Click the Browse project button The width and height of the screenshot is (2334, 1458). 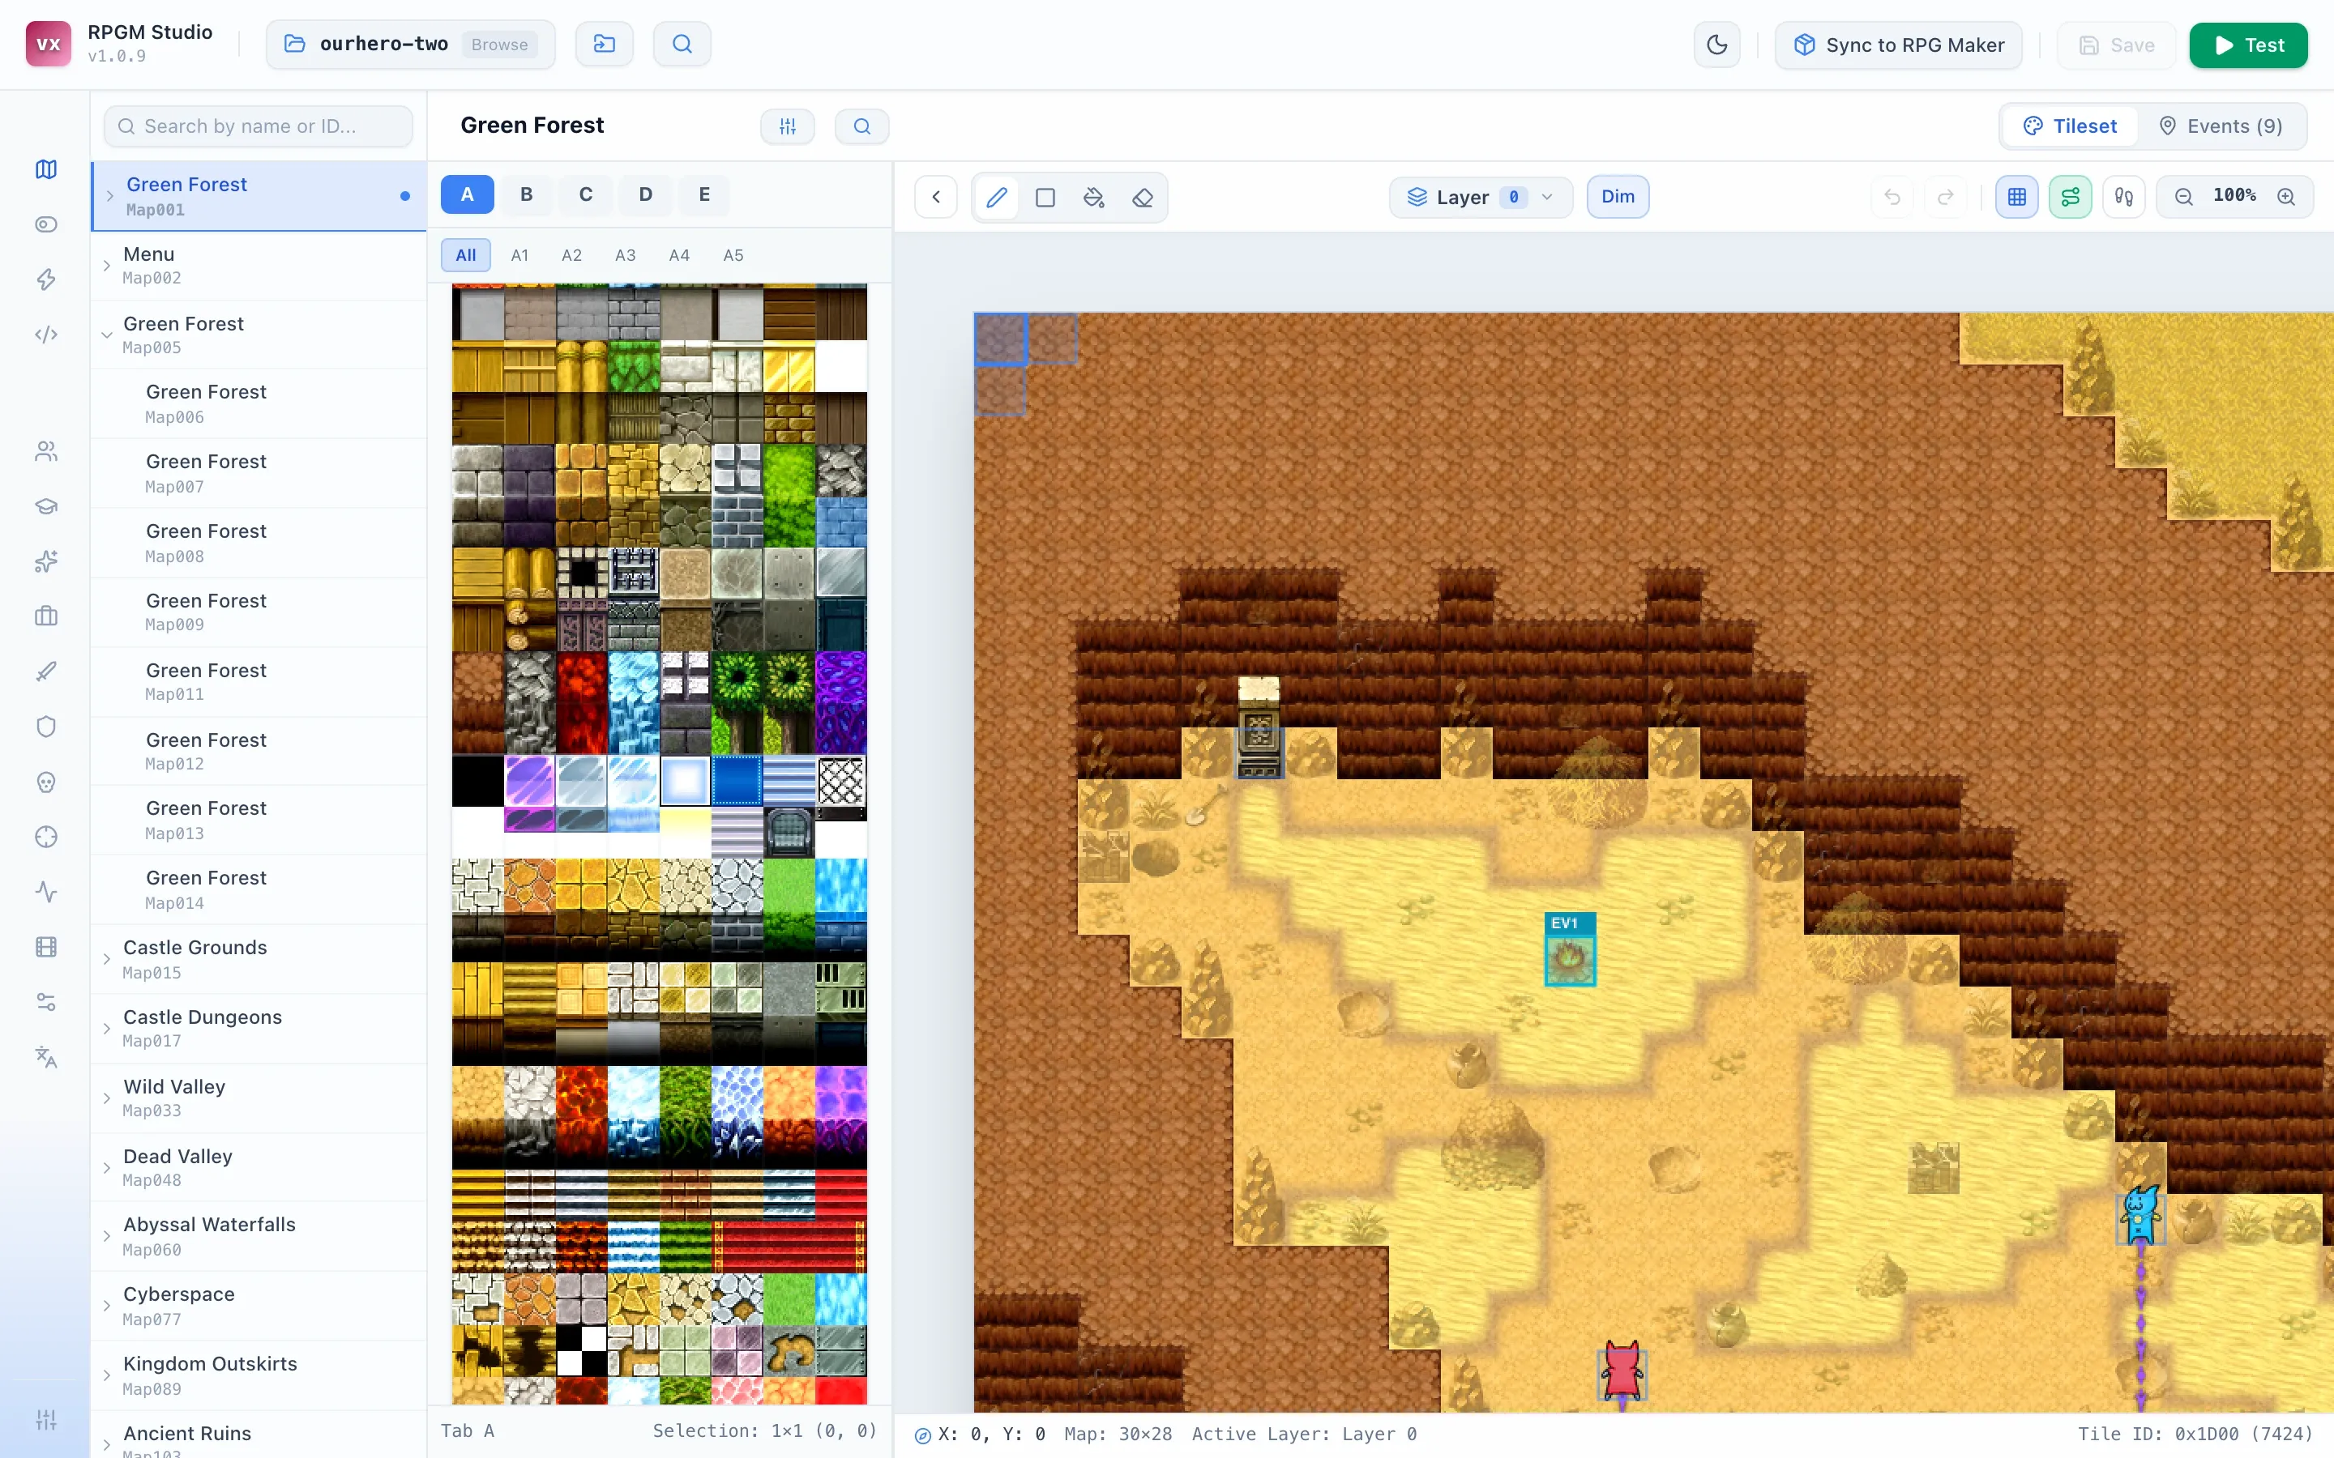pos(499,45)
